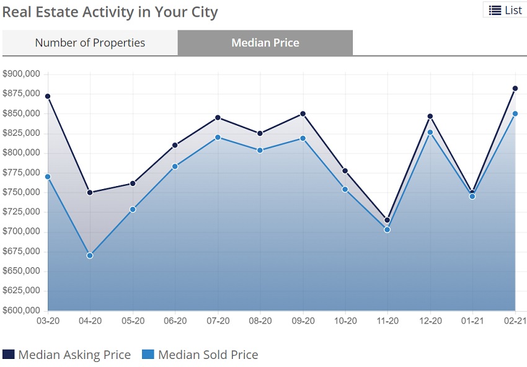Click asking price point for 10-20
Image resolution: width=527 pixels, height=367 pixels.
(x=345, y=170)
